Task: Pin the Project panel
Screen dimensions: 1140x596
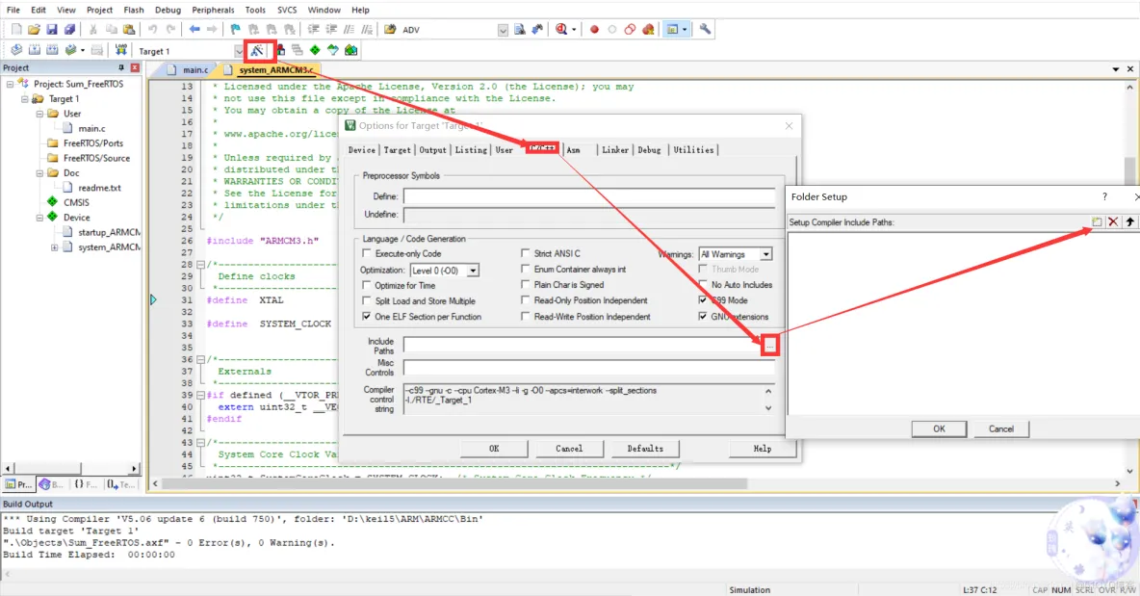Action: point(120,67)
